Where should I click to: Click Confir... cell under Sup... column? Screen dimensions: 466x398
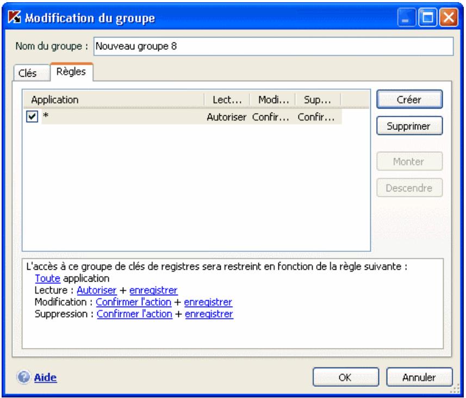[316, 117]
